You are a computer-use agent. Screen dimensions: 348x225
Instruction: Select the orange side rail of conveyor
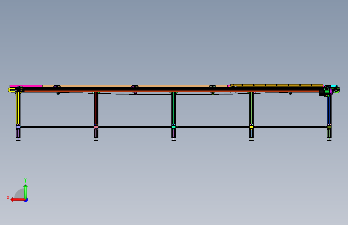pos(171,90)
